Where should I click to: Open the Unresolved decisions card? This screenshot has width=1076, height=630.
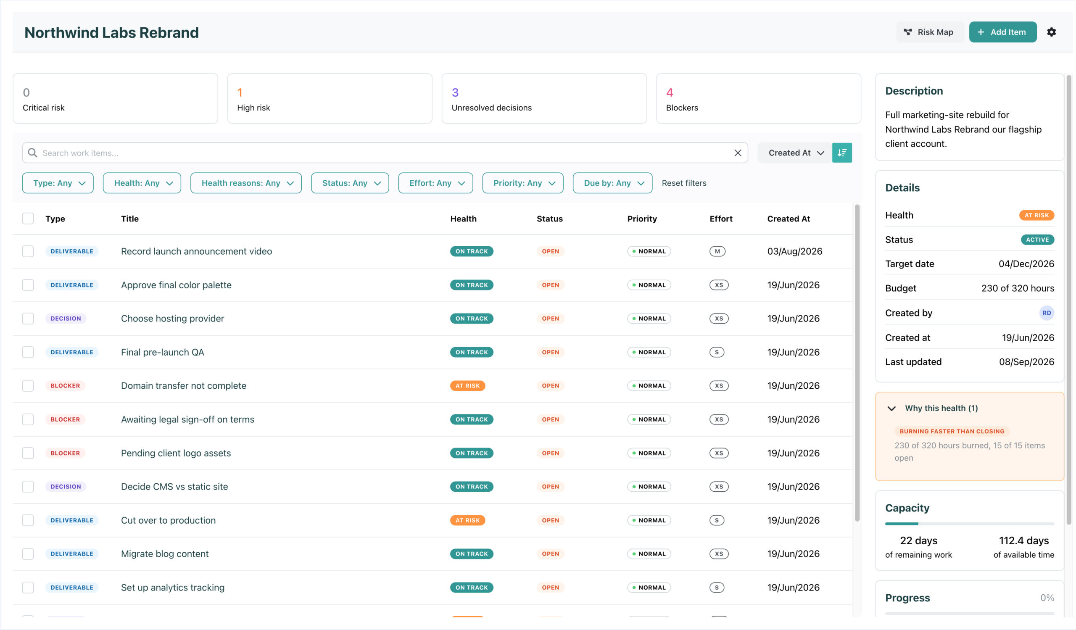(544, 99)
